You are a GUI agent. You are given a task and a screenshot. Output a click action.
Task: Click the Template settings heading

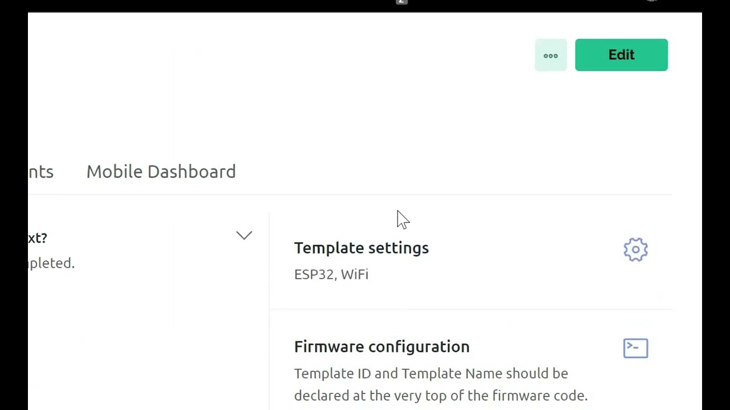click(x=361, y=248)
